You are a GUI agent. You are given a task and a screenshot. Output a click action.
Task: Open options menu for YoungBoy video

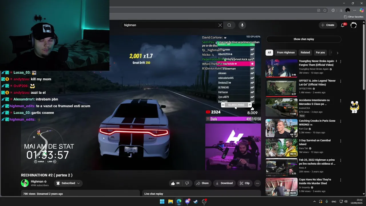point(341,62)
